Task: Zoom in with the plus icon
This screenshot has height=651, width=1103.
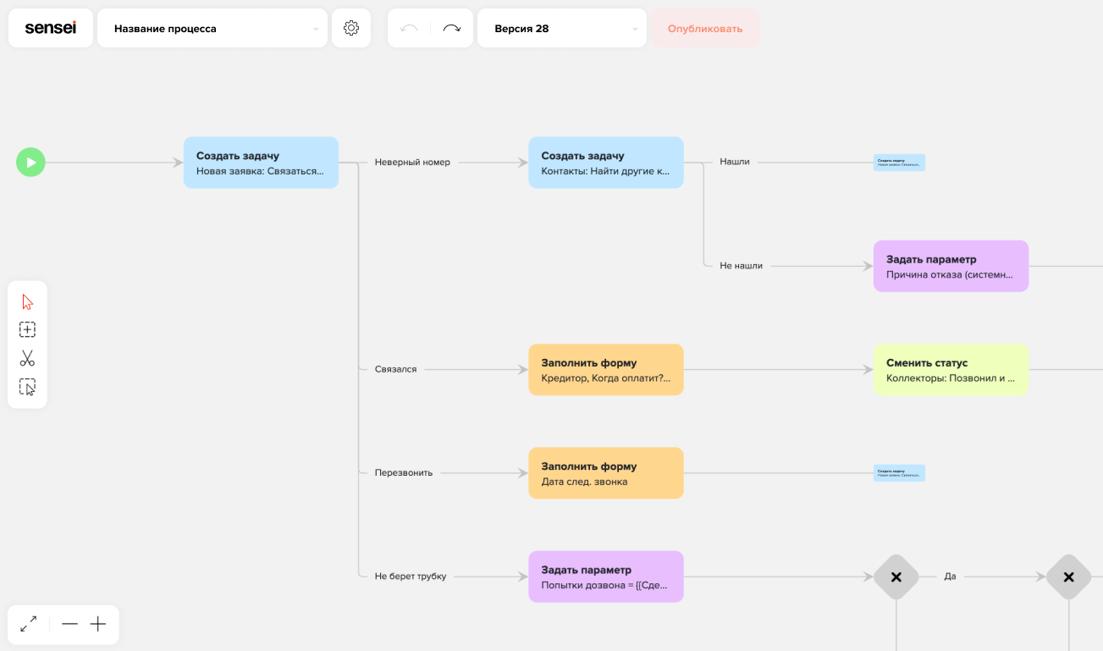Action: 98,624
